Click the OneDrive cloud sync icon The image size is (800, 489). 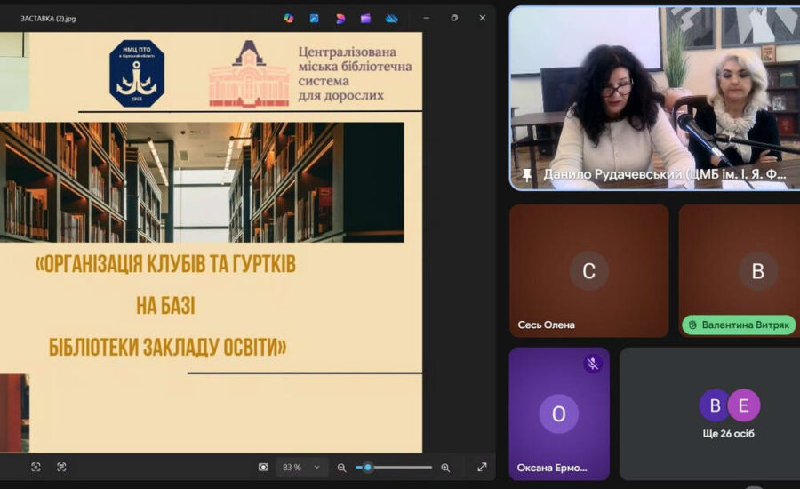pos(391,18)
